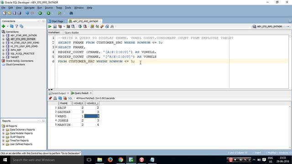Click the To Upper/Lower/InitCap icon
Image resolution: width=292 pixels, height=164 pixels.
[97, 26]
